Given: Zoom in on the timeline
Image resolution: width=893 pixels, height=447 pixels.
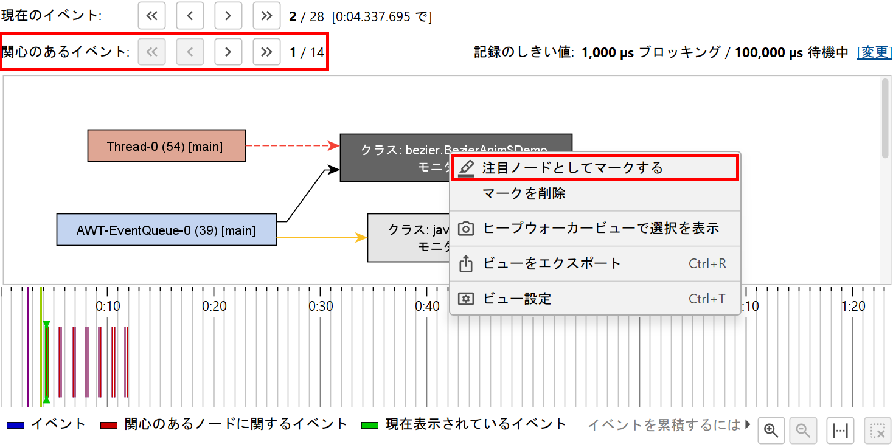Looking at the screenshot, I should pyautogui.click(x=771, y=431).
